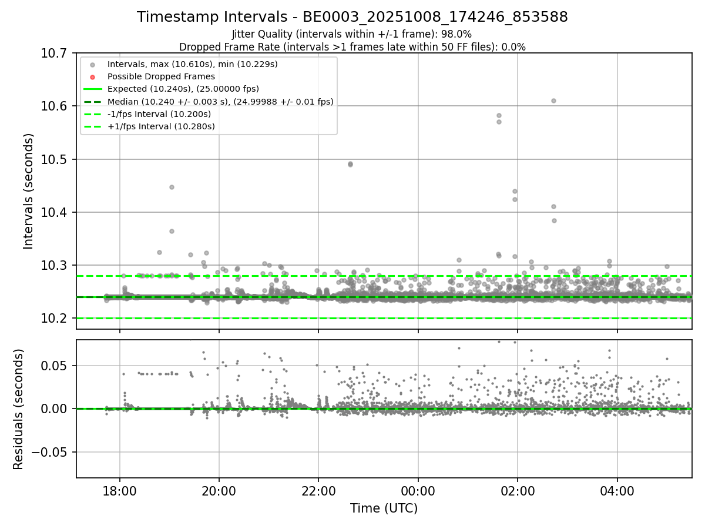Click the outlier point near 10.45 seconds around 19:00
The height and width of the screenshot is (529, 705).
pos(172,187)
